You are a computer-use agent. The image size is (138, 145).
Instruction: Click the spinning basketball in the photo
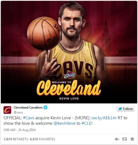coord(44,33)
